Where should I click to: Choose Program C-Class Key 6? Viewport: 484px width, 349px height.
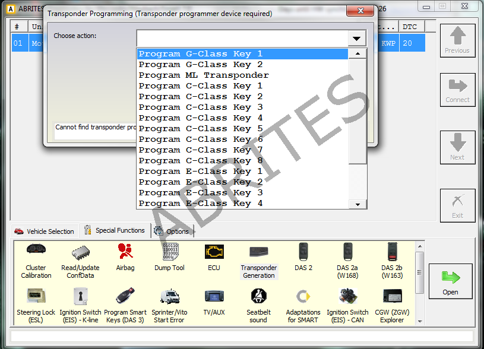pyautogui.click(x=243, y=139)
